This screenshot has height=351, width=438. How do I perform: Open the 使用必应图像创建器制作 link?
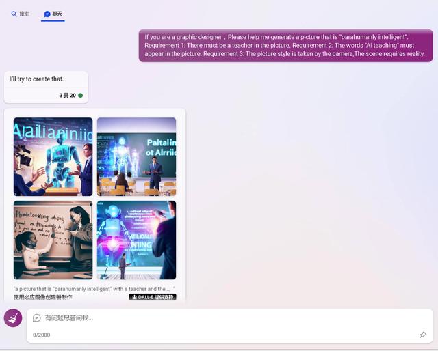42,297
